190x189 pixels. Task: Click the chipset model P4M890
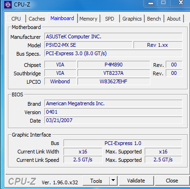[x=113, y=65]
